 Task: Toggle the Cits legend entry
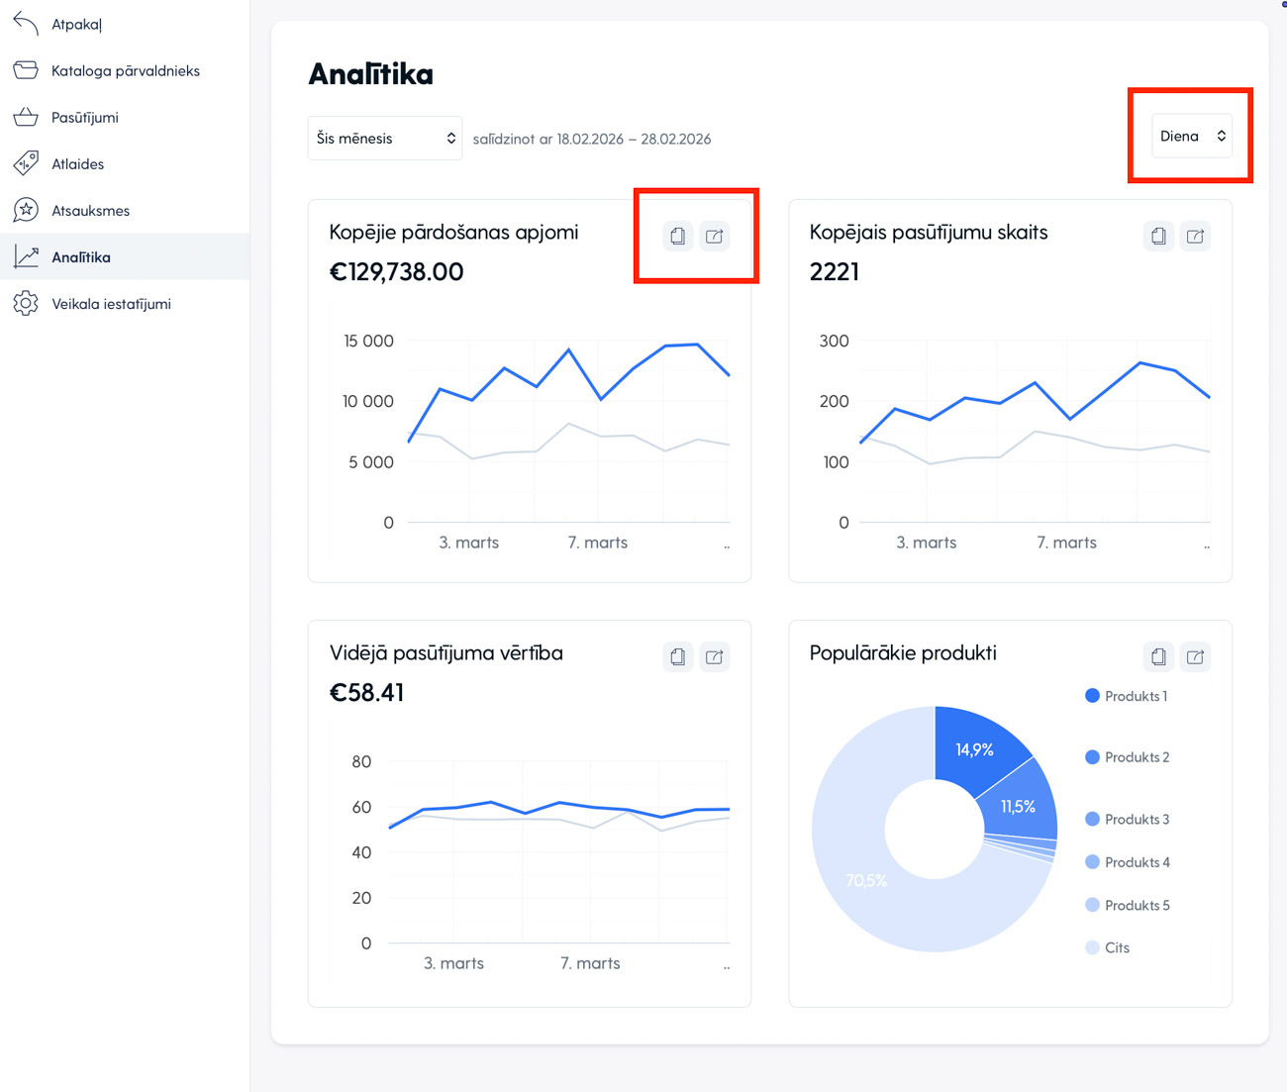click(1108, 947)
